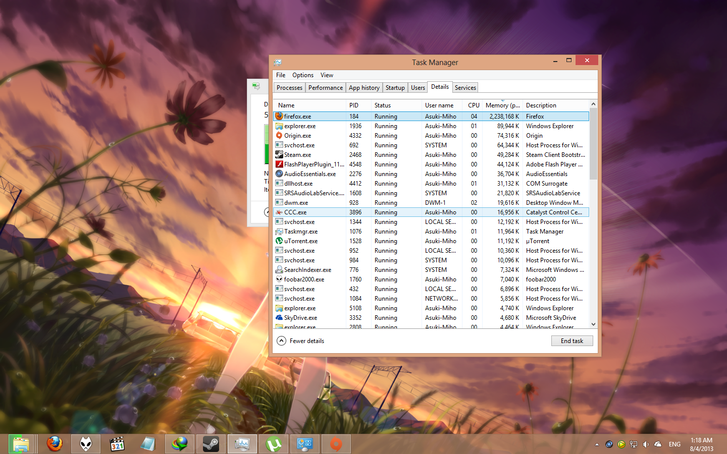Open the network tray icon
Image resolution: width=727 pixels, height=454 pixels.
[x=634, y=444]
